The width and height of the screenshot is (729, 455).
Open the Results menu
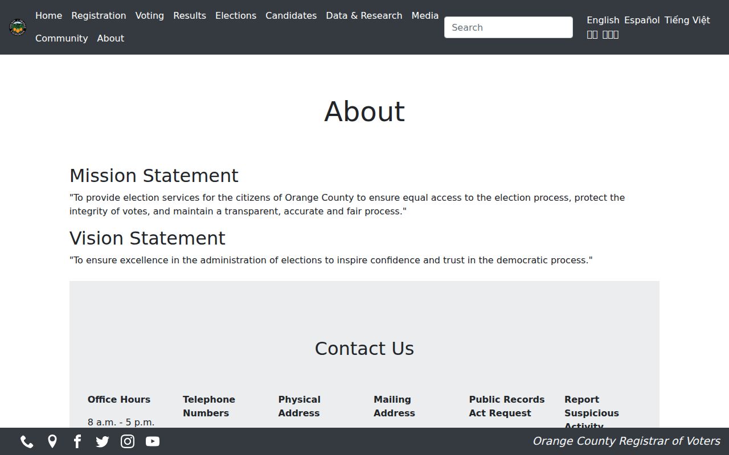(190, 16)
